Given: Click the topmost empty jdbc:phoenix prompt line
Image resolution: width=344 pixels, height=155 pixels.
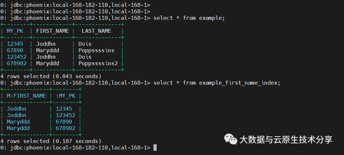Looking at the screenshot, I should tap(75, 5).
